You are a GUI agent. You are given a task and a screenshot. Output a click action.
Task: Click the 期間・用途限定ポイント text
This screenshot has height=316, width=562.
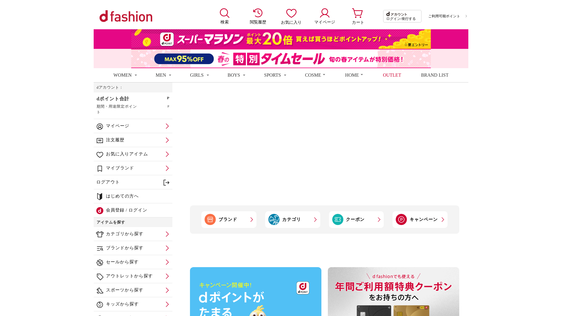click(x=116, y=109)
